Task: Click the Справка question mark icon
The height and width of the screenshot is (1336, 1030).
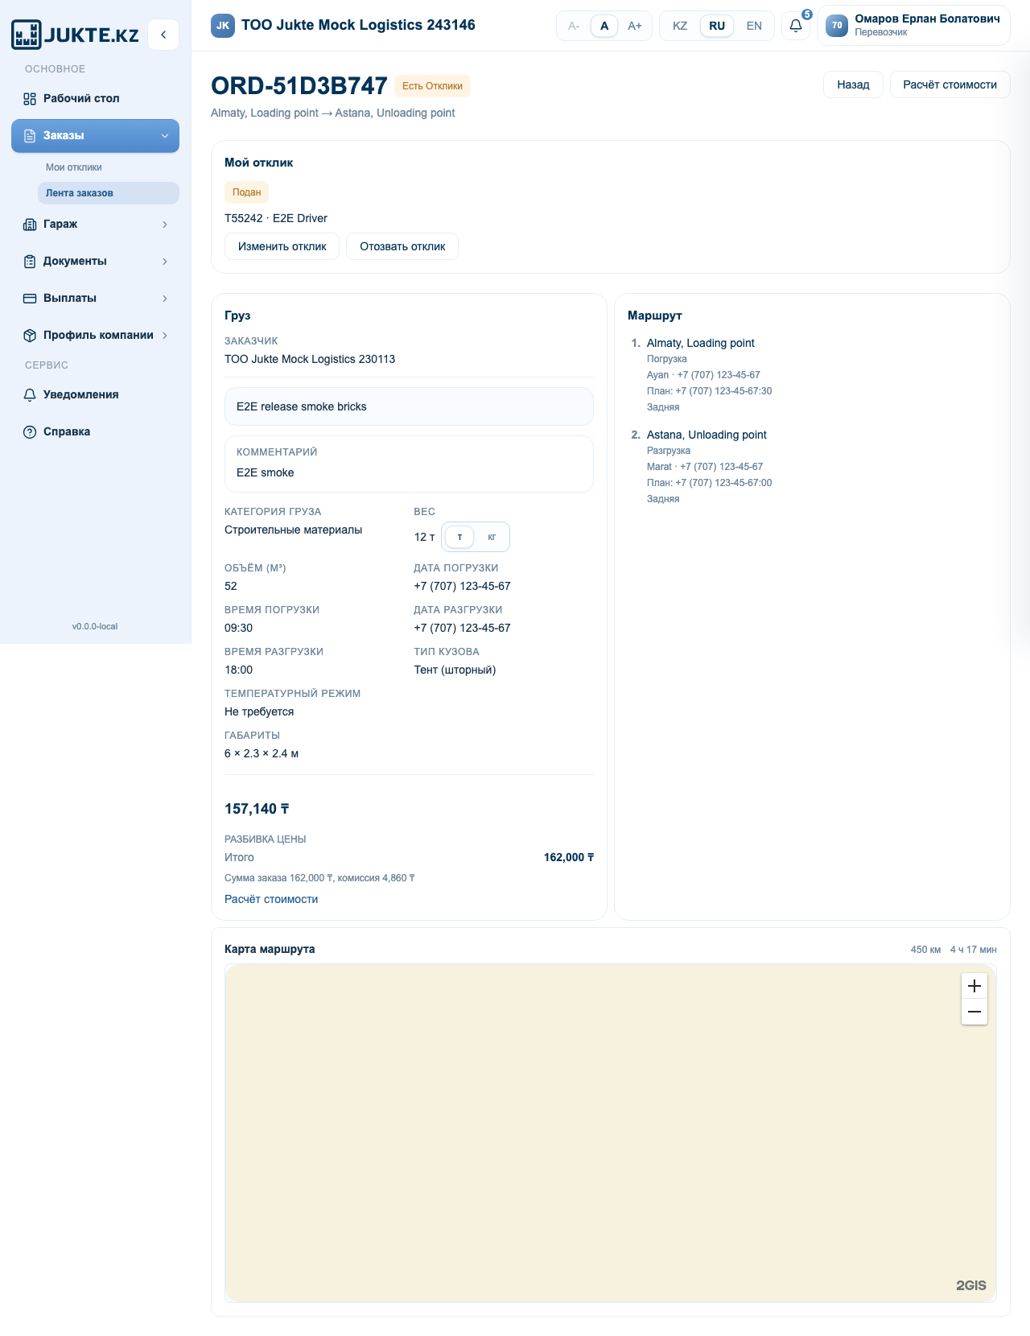Action: point(30,432)
